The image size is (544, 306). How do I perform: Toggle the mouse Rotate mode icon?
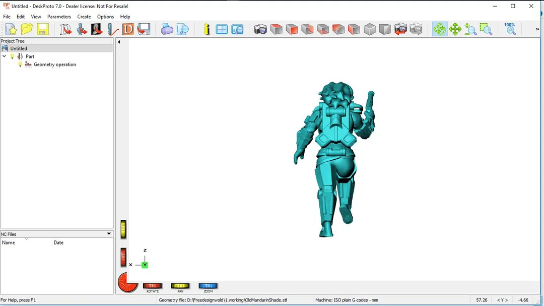point(440,29)
